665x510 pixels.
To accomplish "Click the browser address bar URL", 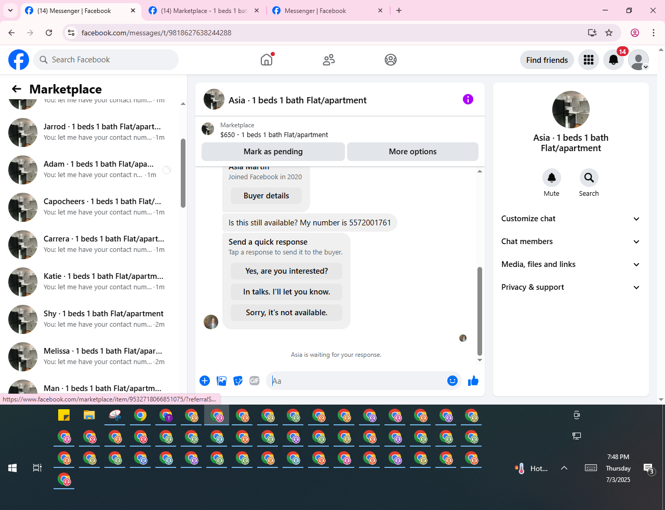I will click(x=156, y=33).
